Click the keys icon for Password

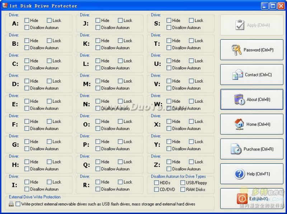[x=236, y=50]
